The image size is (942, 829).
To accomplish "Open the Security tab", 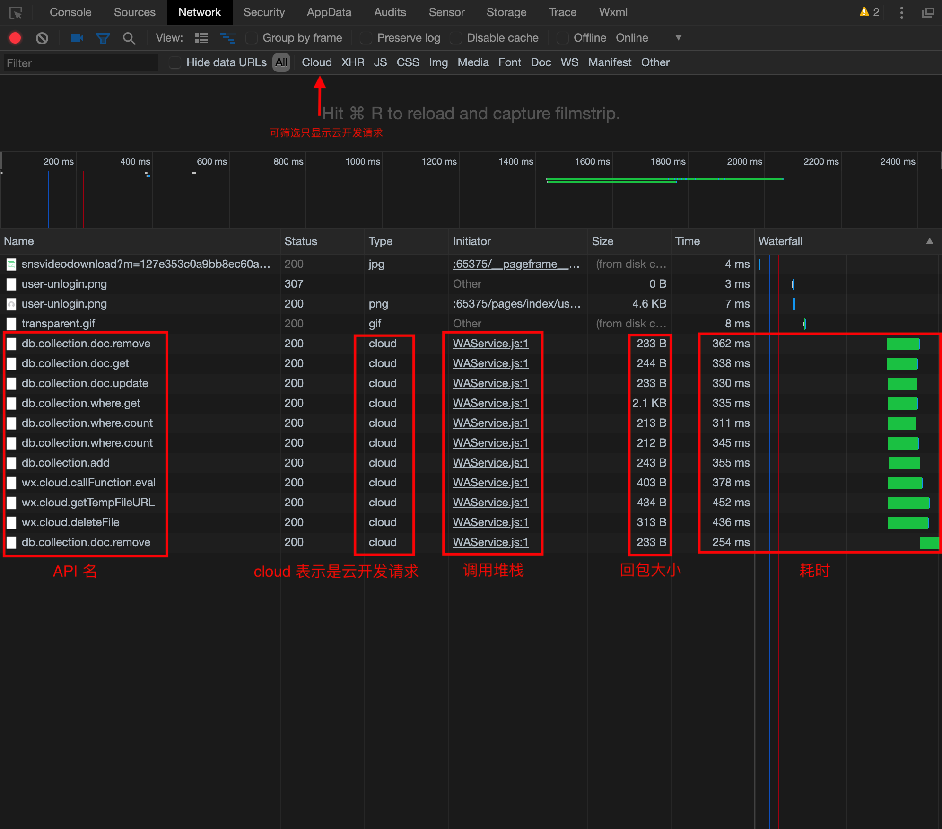I will [264, 12].
